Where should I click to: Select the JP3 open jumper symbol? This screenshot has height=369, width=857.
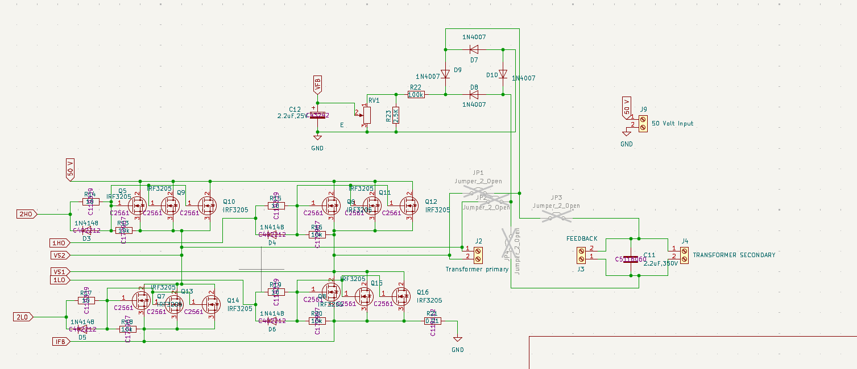point(557,216)
